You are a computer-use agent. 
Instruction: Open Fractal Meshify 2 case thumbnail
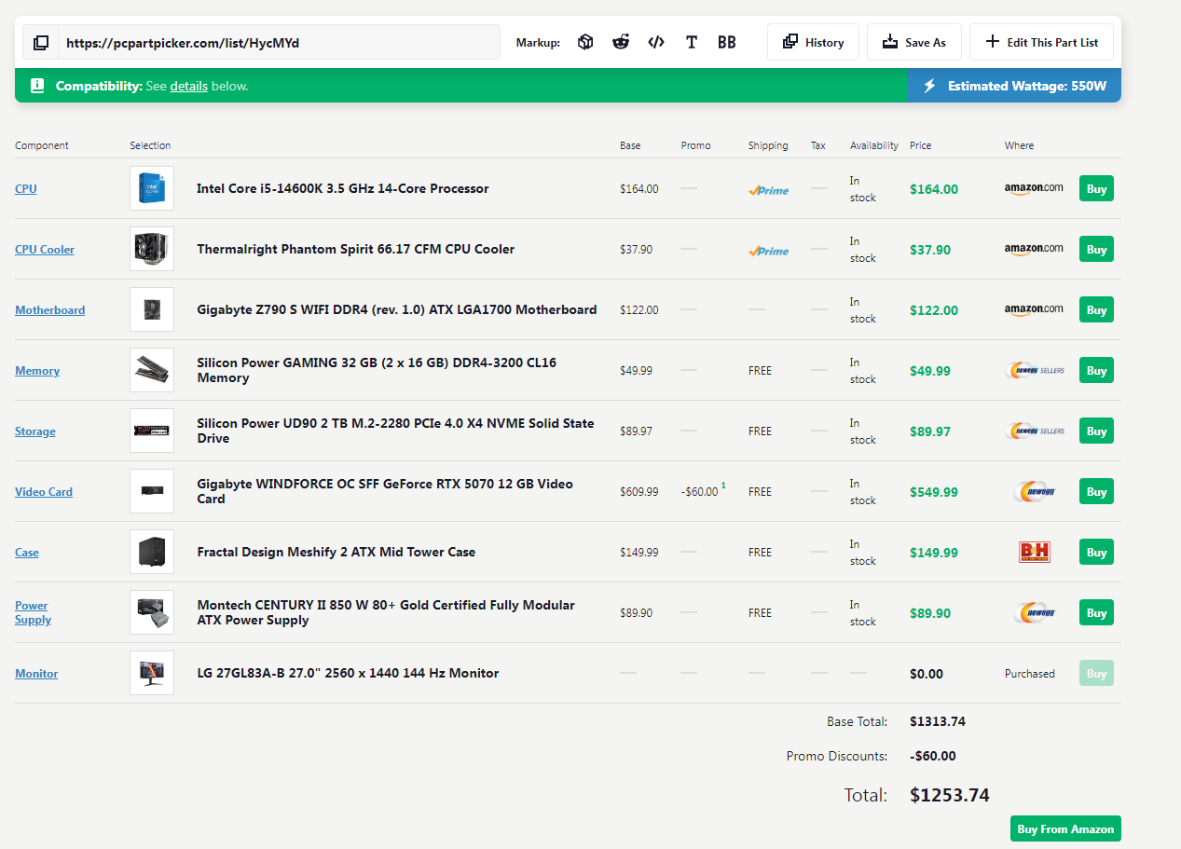pyautogui.click(x=152, y=552)
